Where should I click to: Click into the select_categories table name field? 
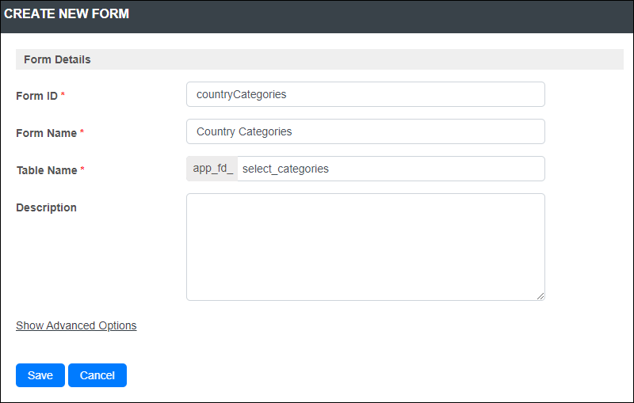pyautogui.click(x=391, y=169)
